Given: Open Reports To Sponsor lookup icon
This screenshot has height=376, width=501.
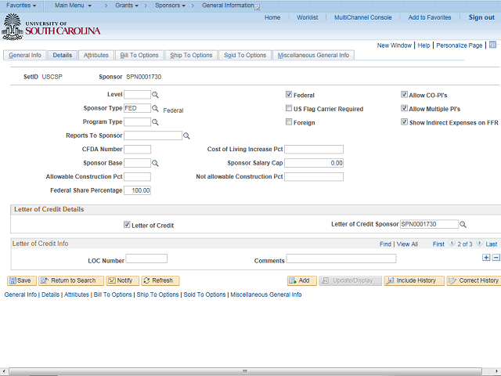Looking at the screenshot, I should click(x=186, y=136).
